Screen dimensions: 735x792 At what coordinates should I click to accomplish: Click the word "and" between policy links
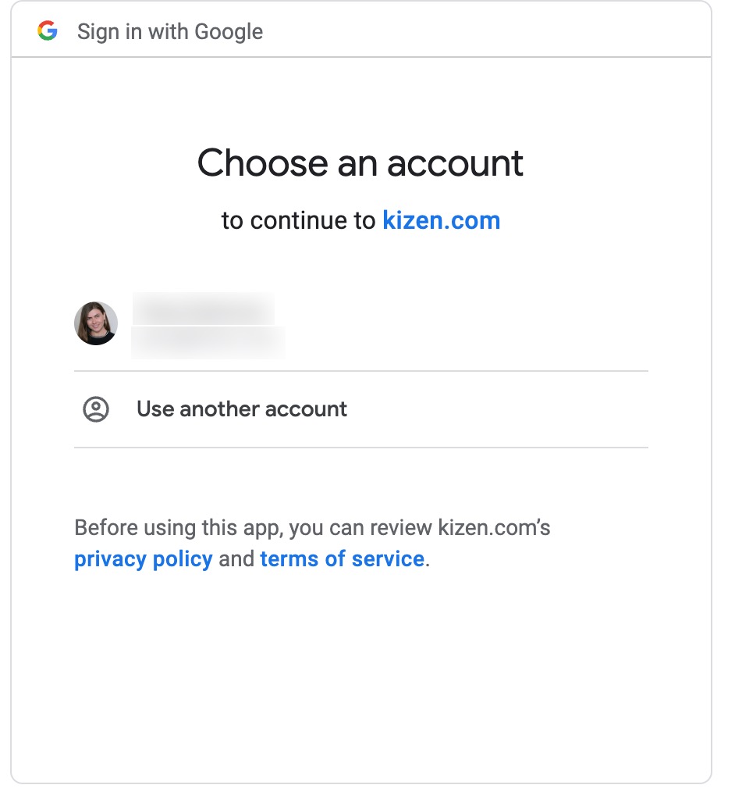click(x=236, y=559)
